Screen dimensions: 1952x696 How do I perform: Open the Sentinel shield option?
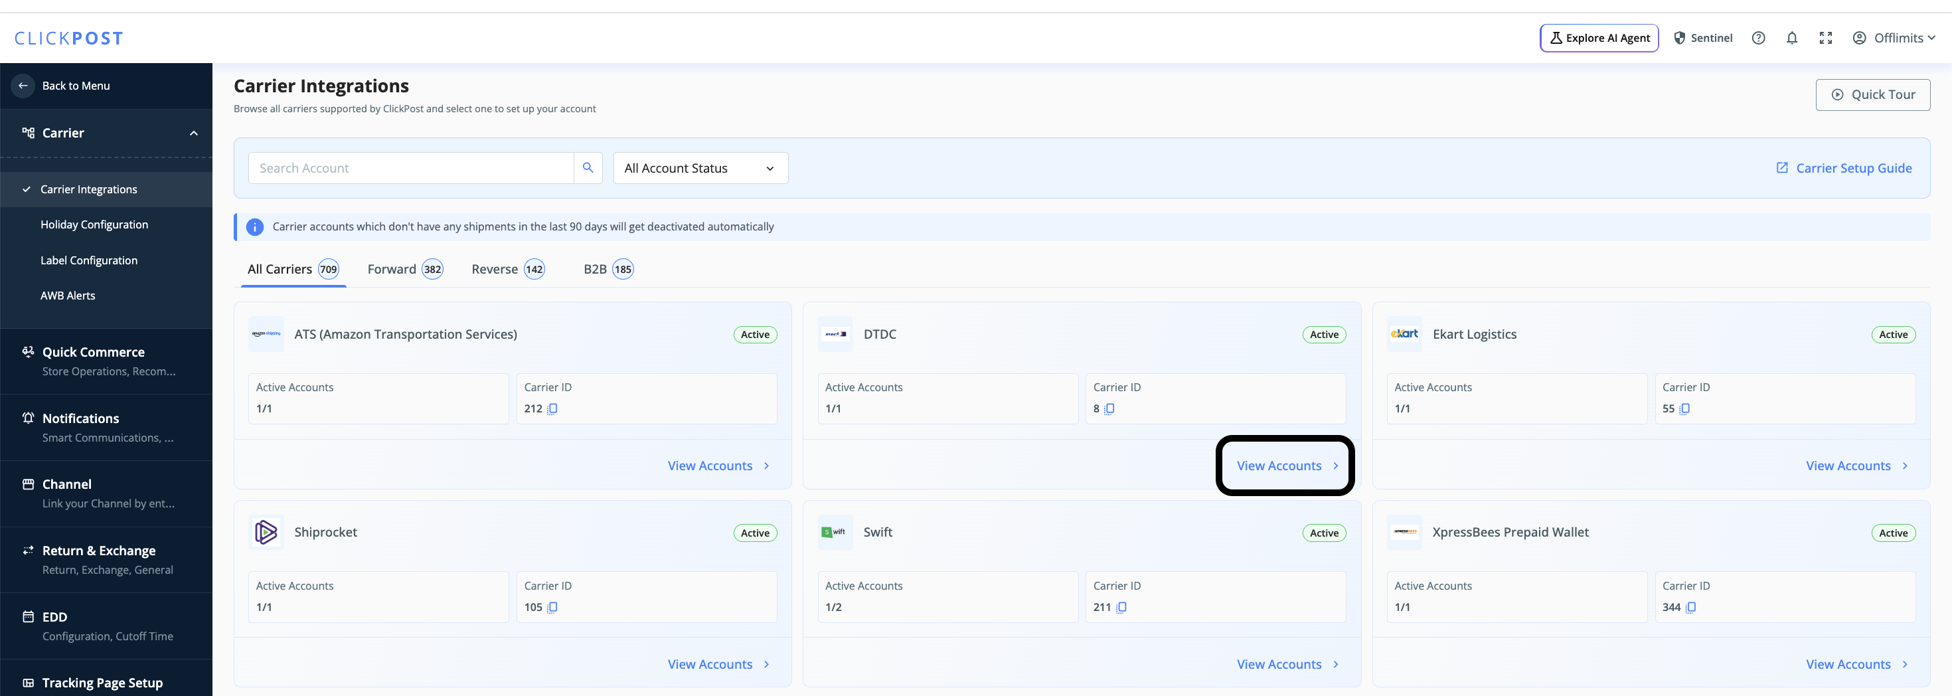(1702, 38)
